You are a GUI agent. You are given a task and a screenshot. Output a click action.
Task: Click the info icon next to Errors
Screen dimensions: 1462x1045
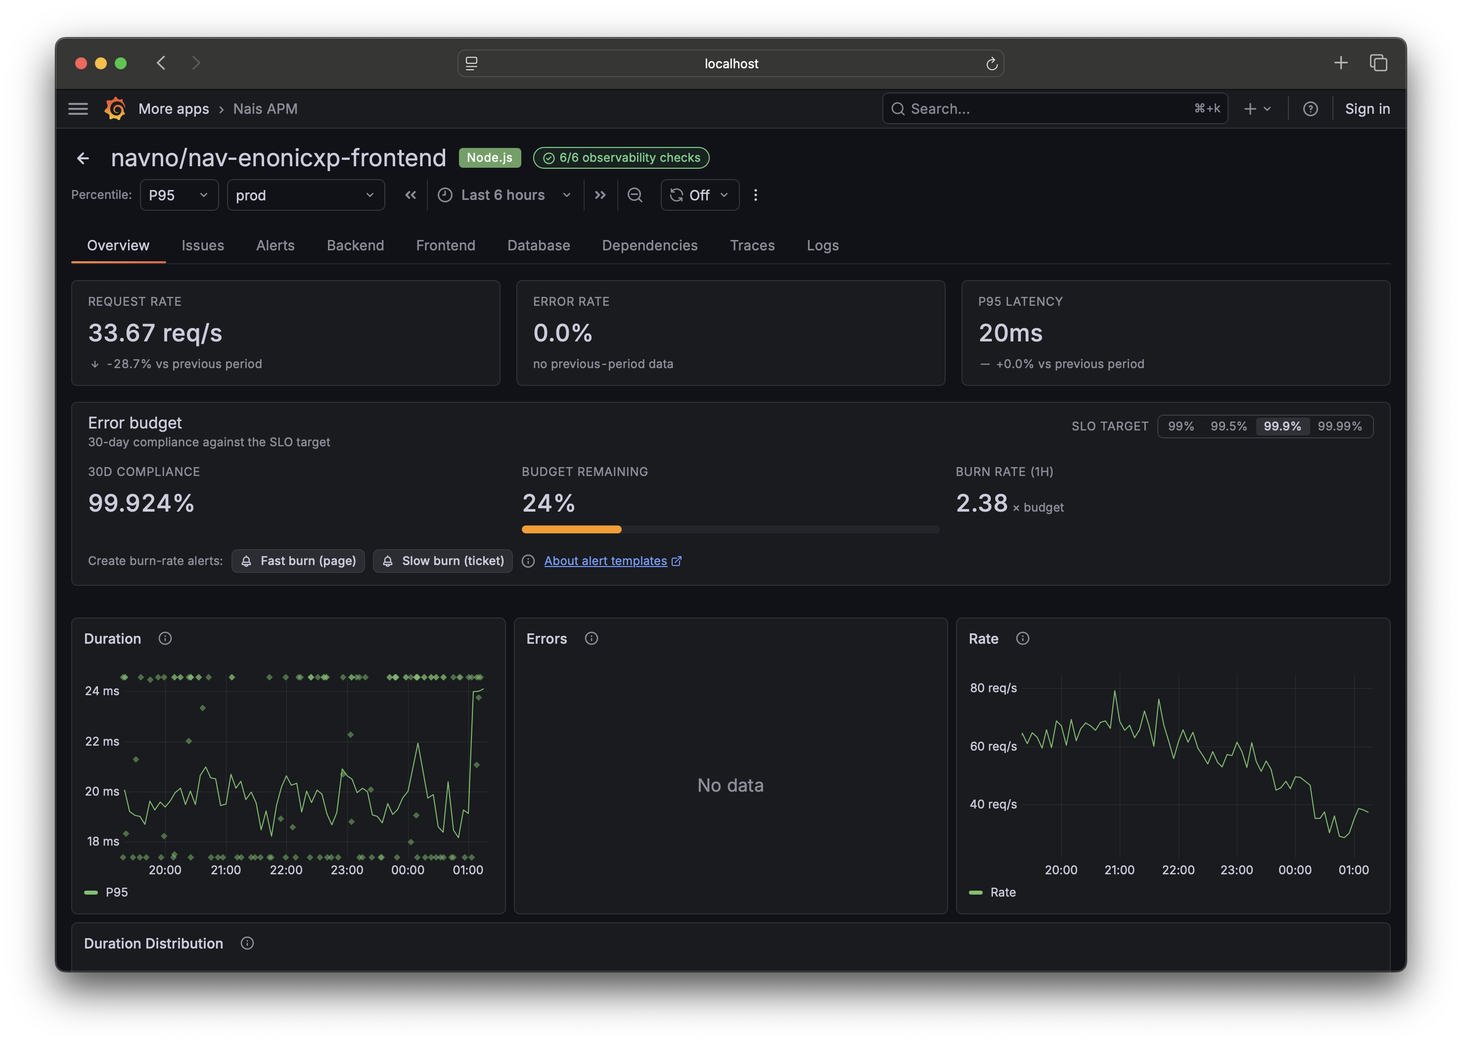point(592,638)
